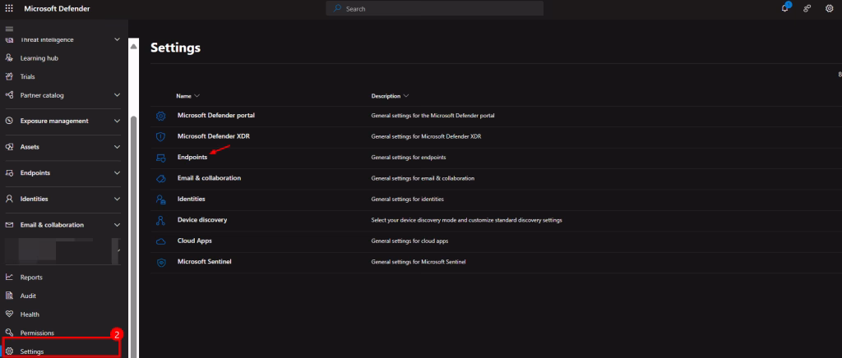Open Microsoft Defender portal settings
842x358 pixels.
[x=216, y=115]
